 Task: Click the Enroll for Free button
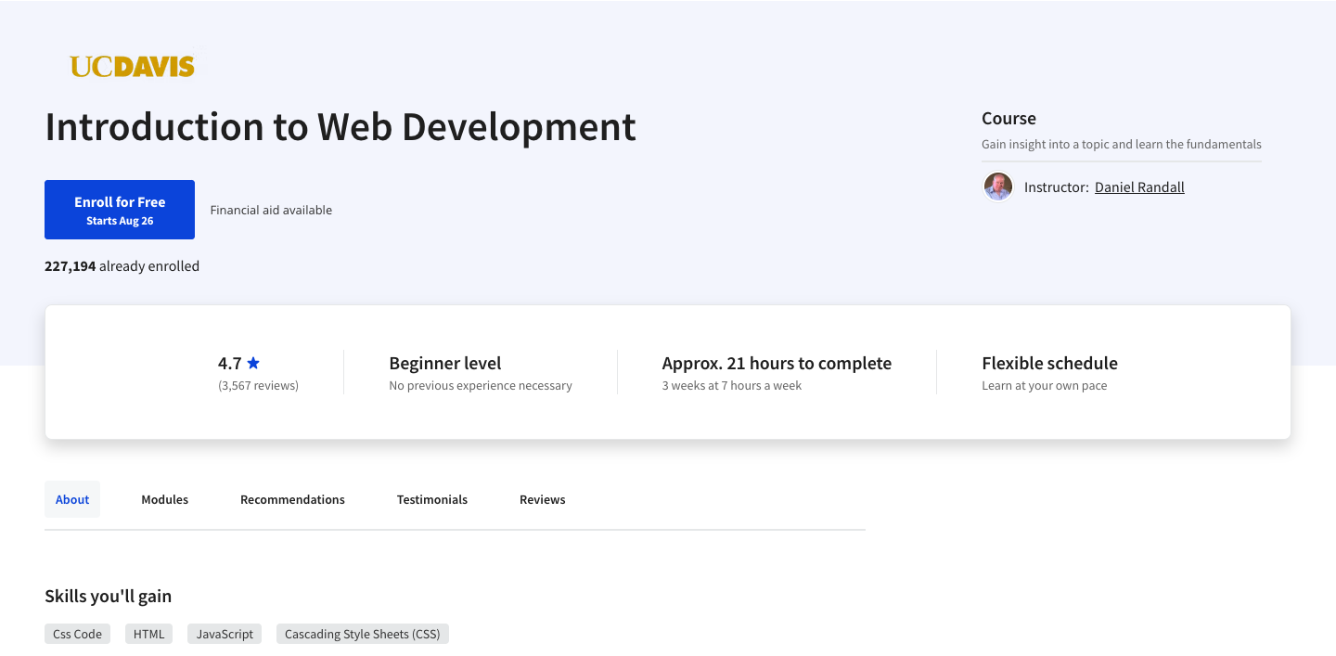click(x=119, y=209)
